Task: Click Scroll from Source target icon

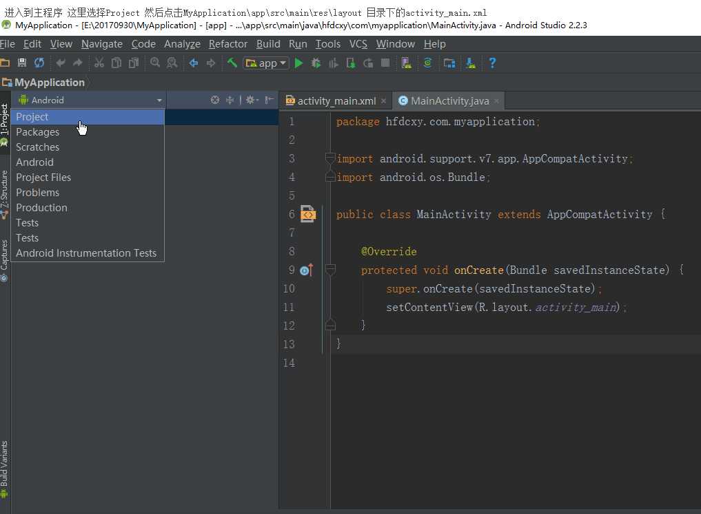Action: coord(215,100)
